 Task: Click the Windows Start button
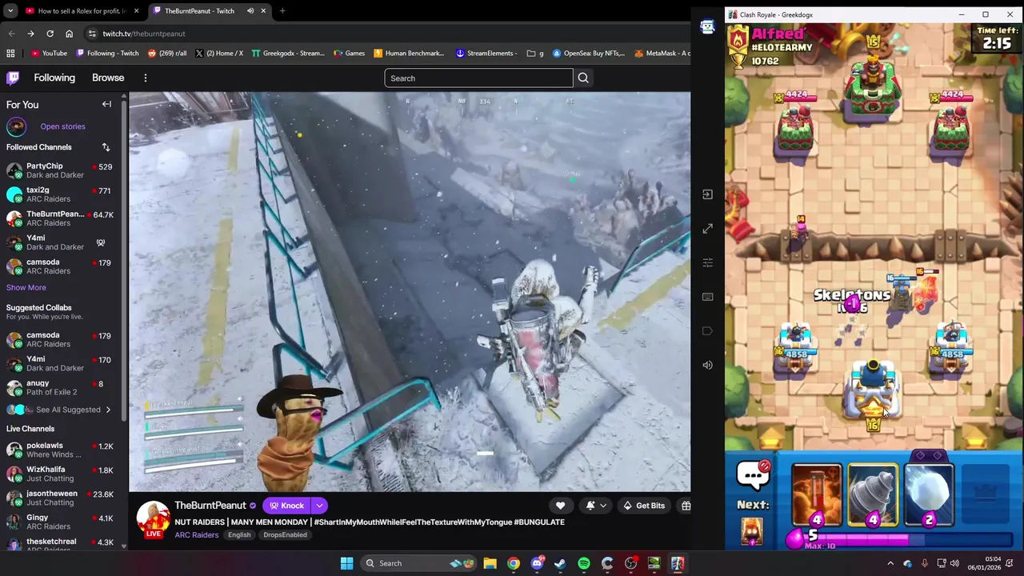click(346, 563)
